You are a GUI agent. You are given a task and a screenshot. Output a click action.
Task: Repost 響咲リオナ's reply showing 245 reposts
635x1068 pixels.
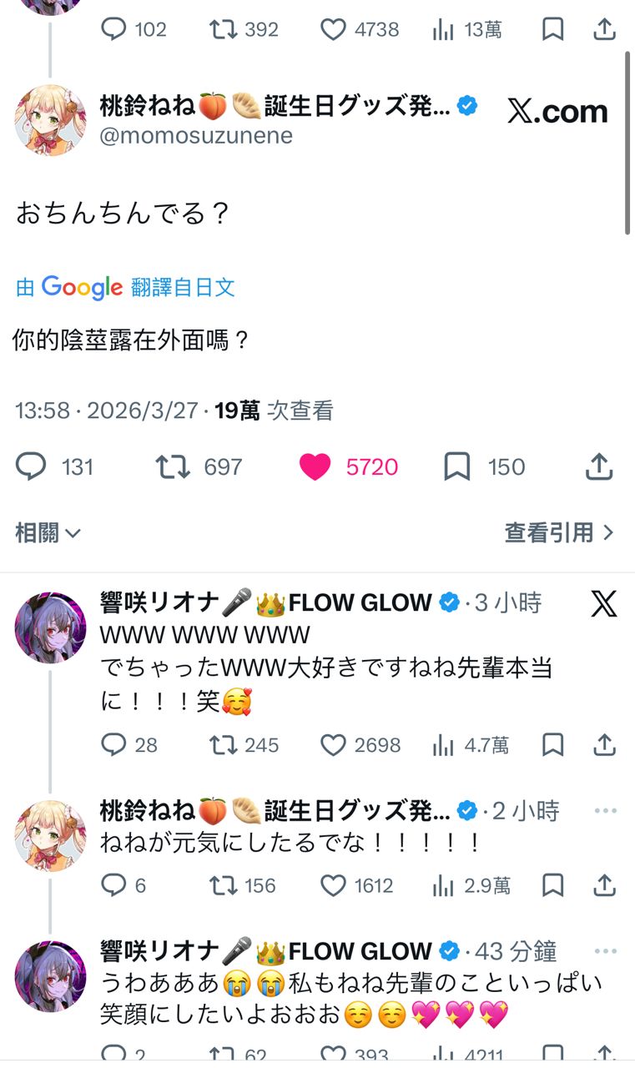(223, 745)
